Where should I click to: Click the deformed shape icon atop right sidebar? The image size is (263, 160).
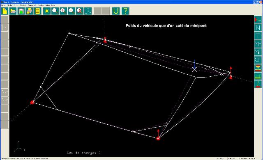pos(258,20)
